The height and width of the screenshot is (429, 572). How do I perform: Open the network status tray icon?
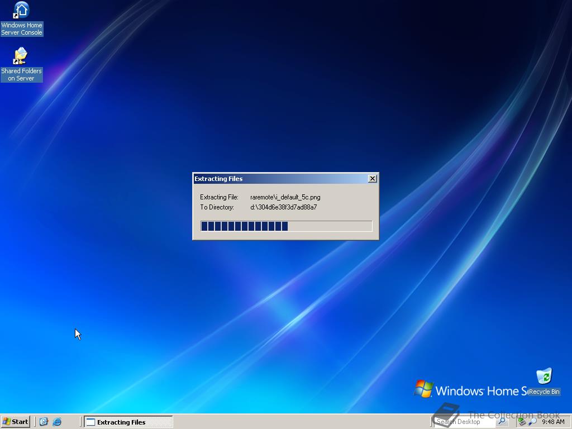click(522, 422)
